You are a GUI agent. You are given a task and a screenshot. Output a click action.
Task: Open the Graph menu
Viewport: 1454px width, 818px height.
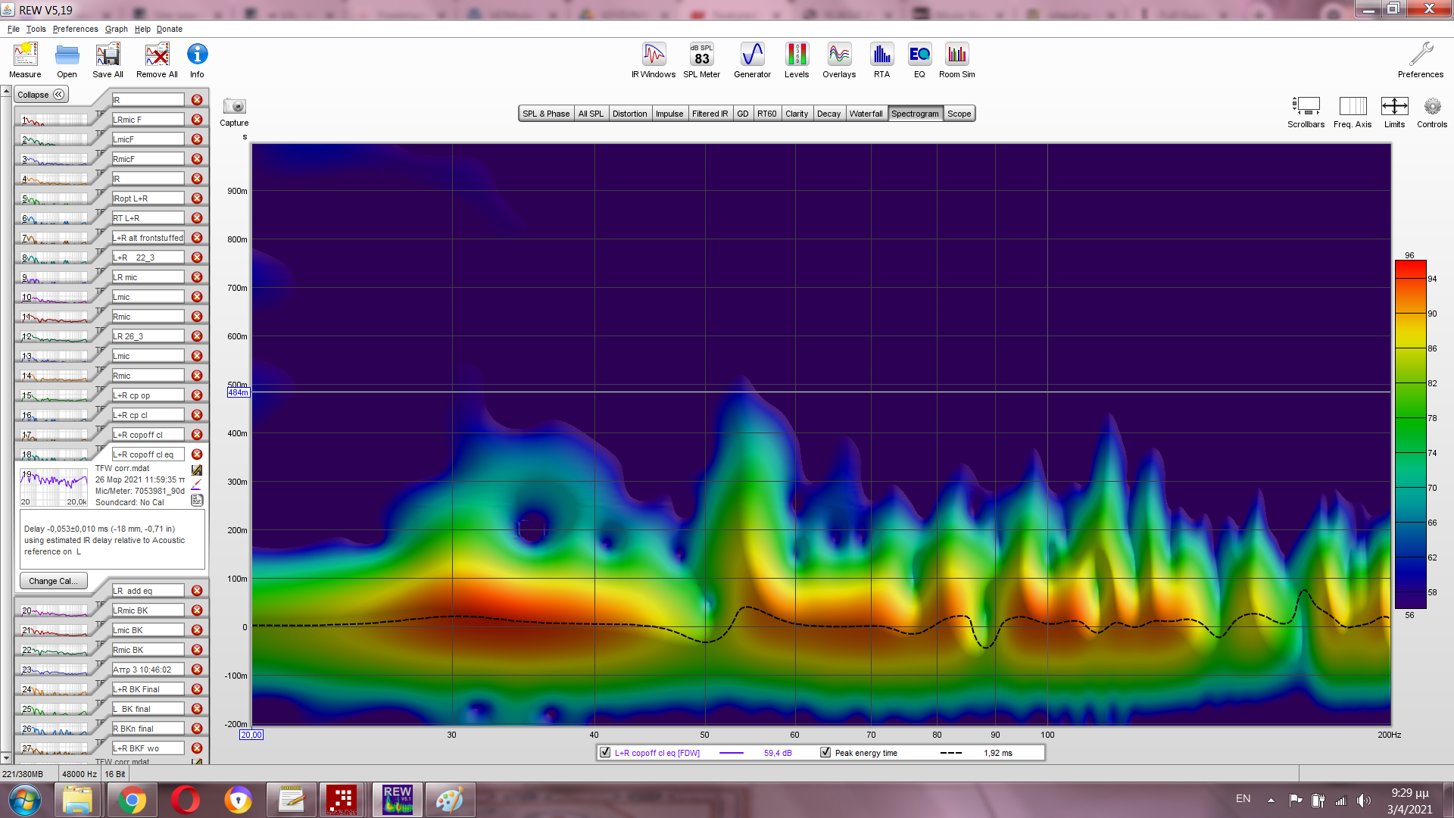[x=116, y=29]
